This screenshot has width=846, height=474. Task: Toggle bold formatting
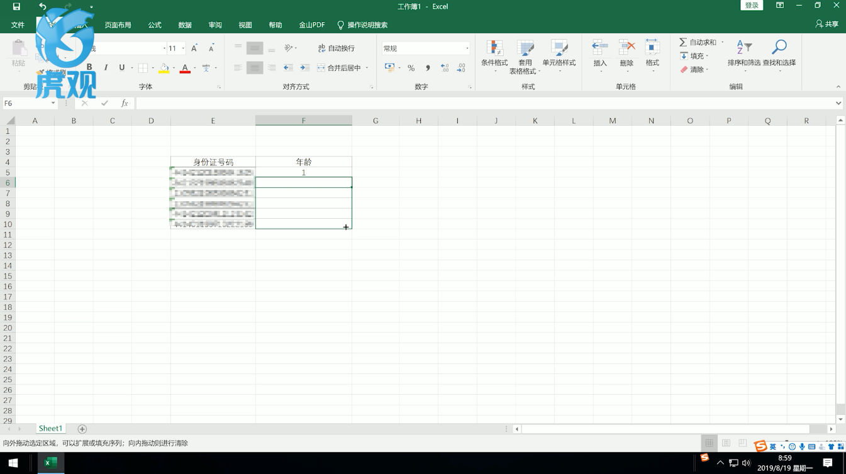pos(89,67)
